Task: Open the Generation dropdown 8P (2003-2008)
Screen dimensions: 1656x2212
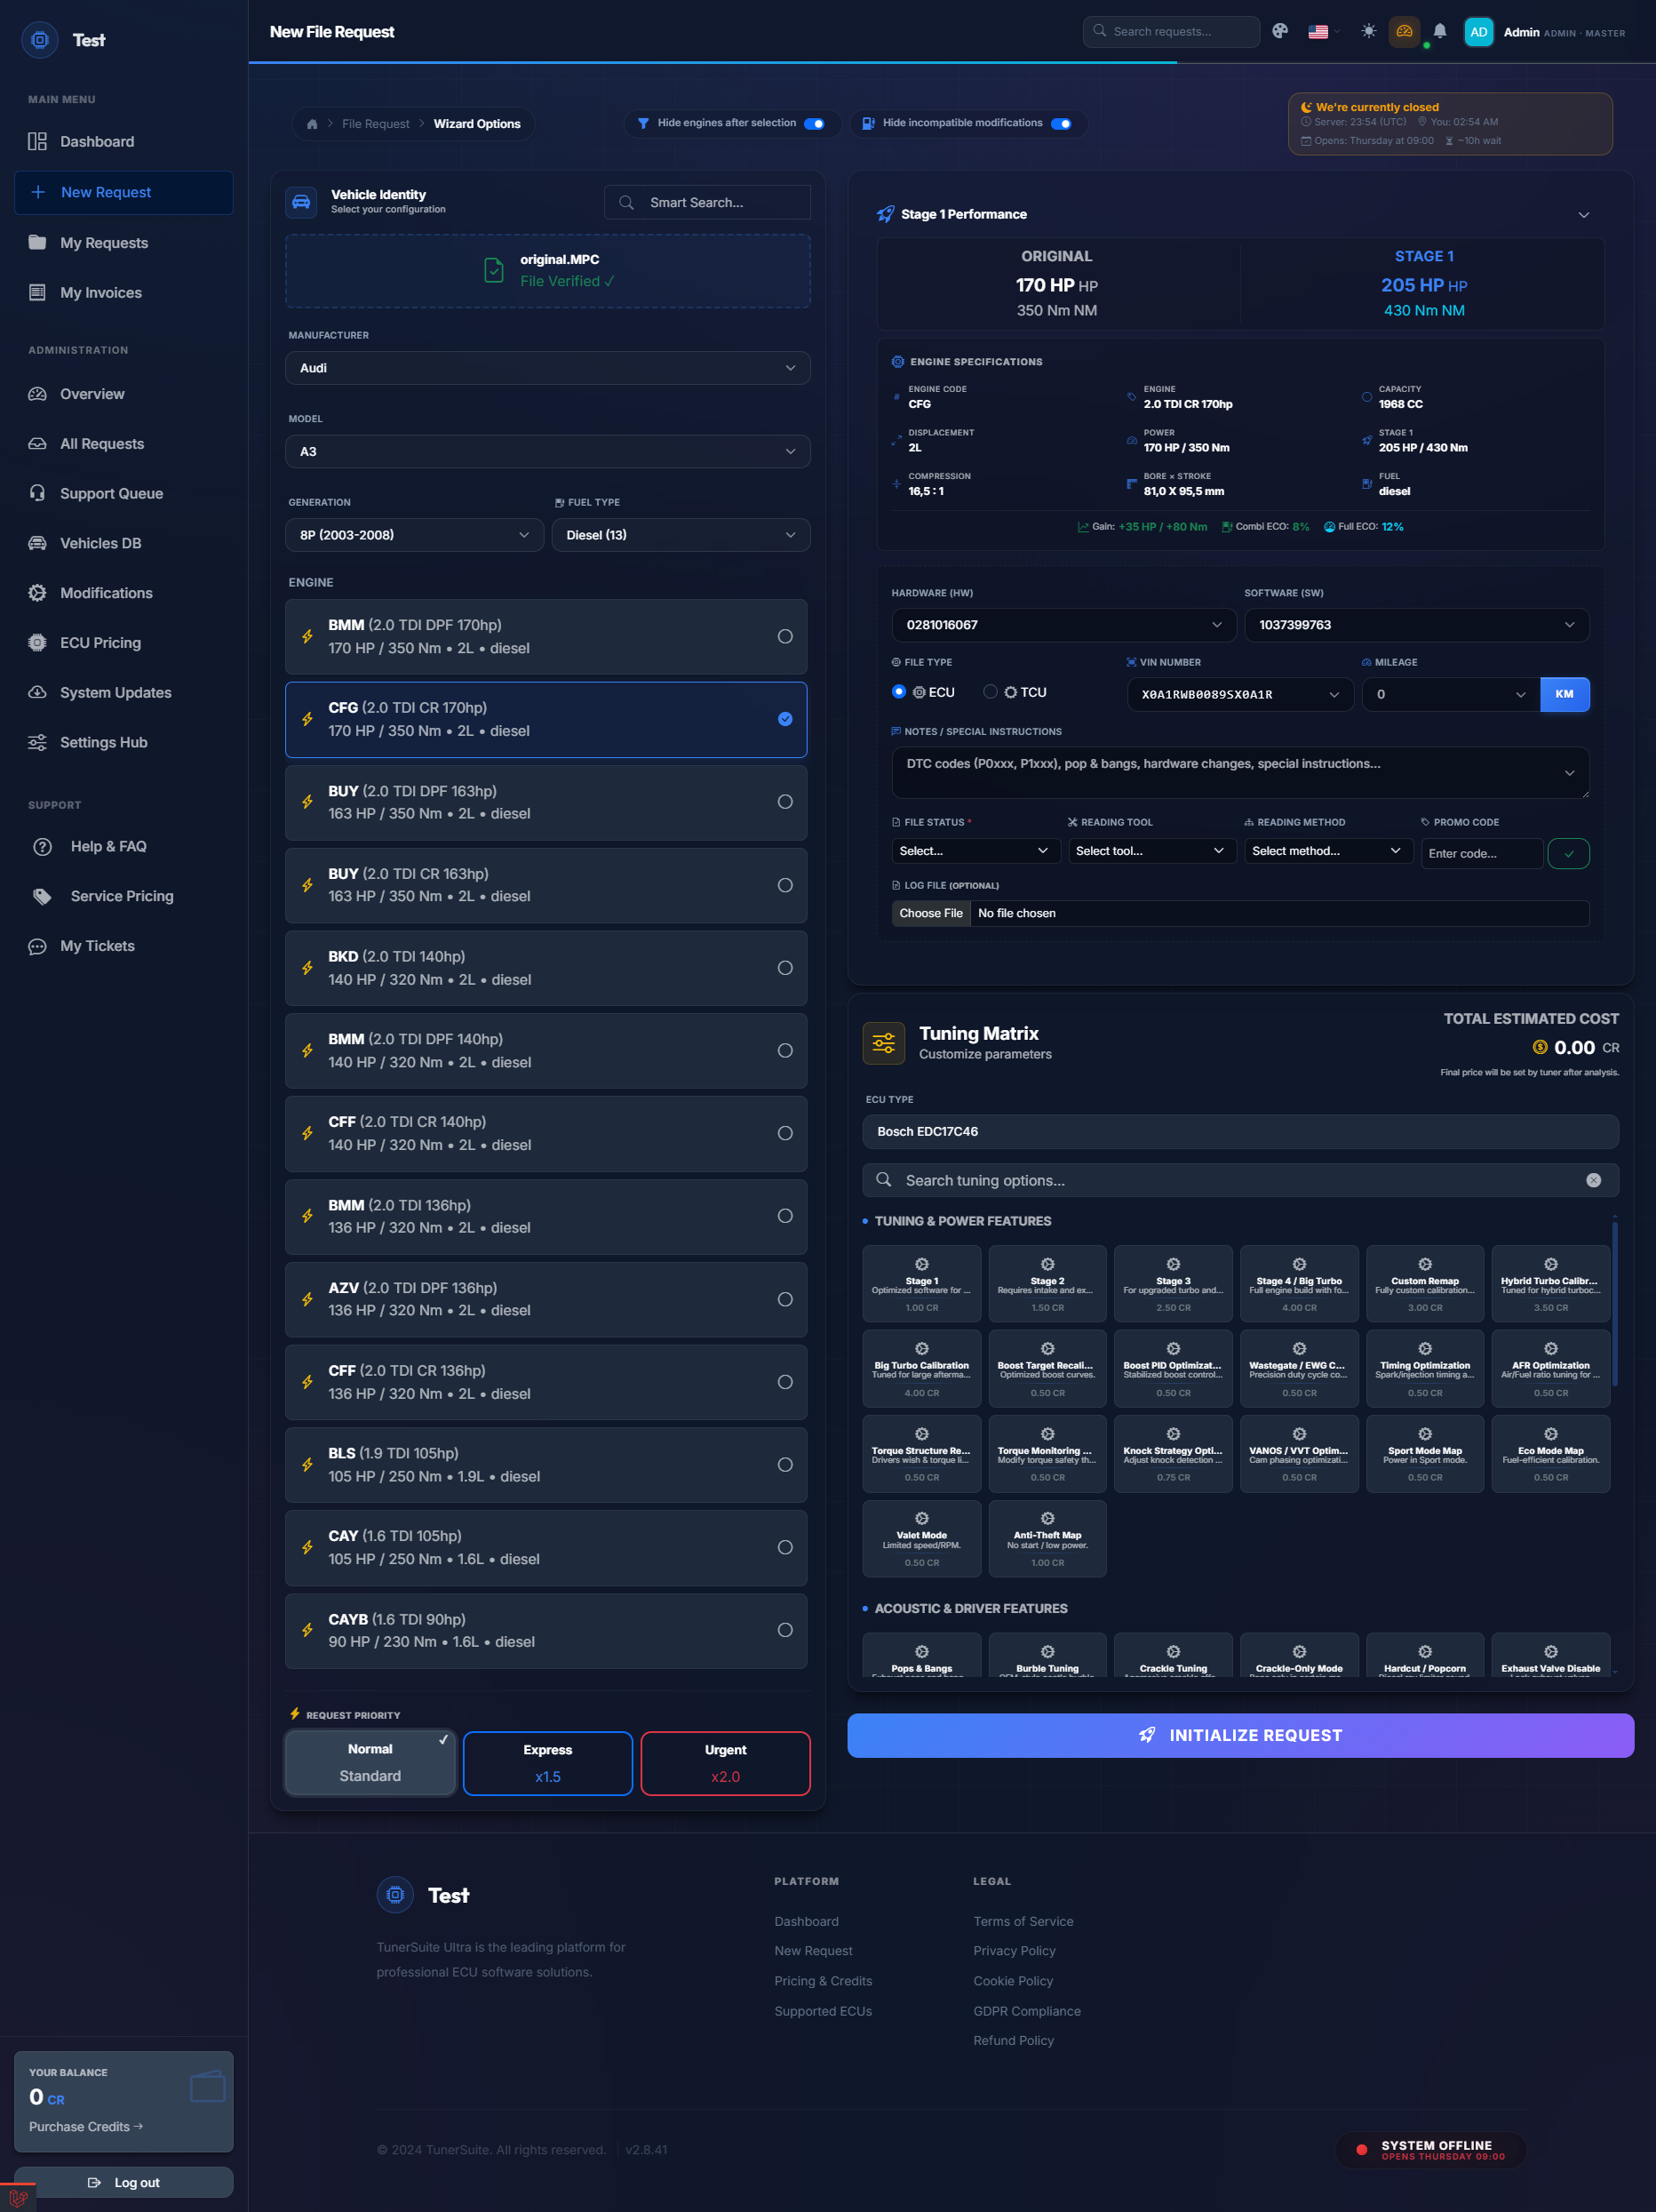Action: click(415, 535)
